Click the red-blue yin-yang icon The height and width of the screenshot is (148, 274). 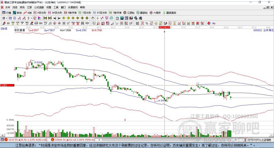(x=209, y=24)
